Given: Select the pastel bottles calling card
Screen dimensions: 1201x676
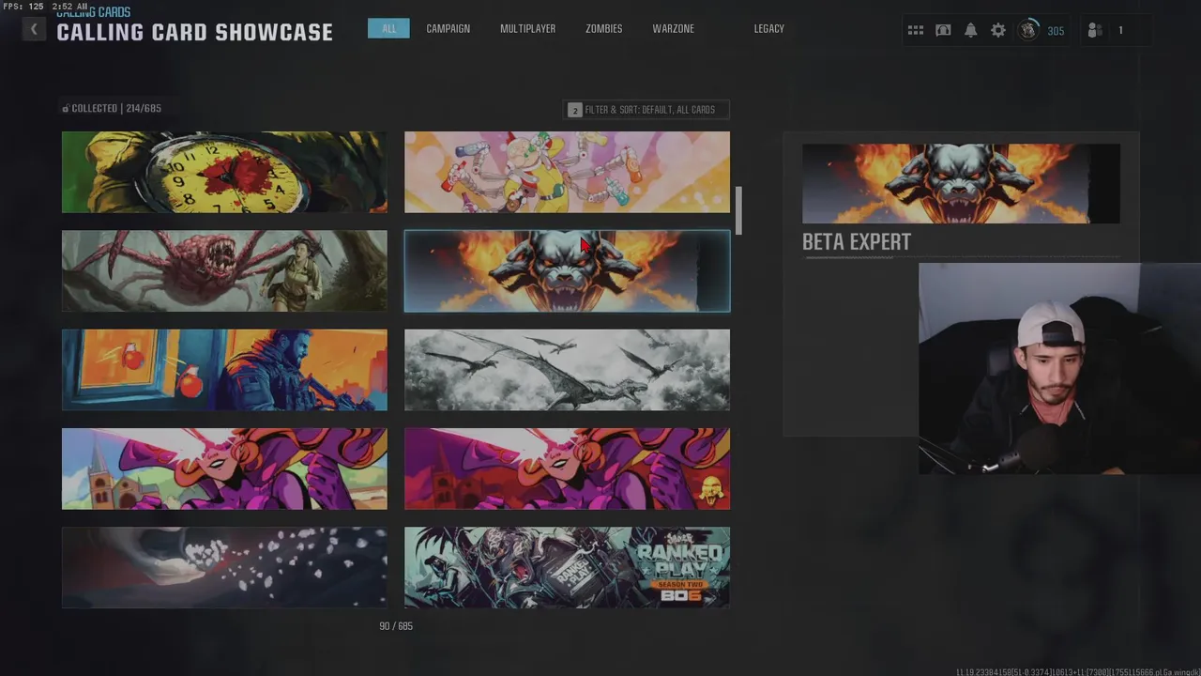Looking at the screenshot, I should pos(567,172).
